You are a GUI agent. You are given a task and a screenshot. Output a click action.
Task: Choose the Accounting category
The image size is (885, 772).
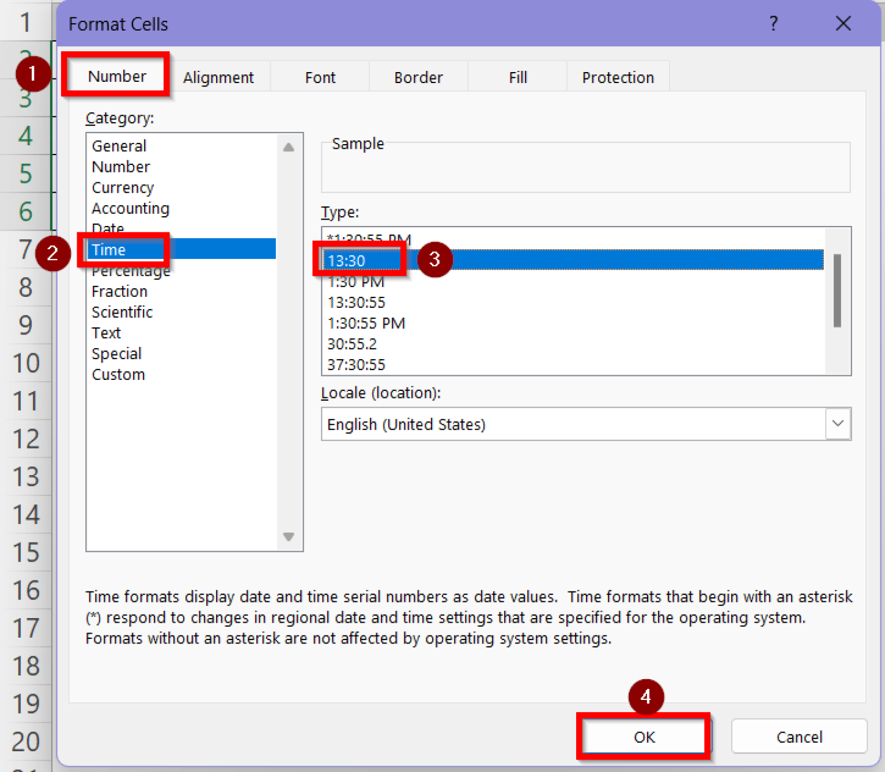130,209
